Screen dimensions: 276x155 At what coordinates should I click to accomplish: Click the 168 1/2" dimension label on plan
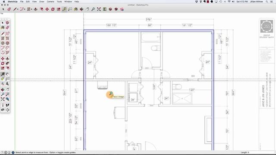click(111, 25)
